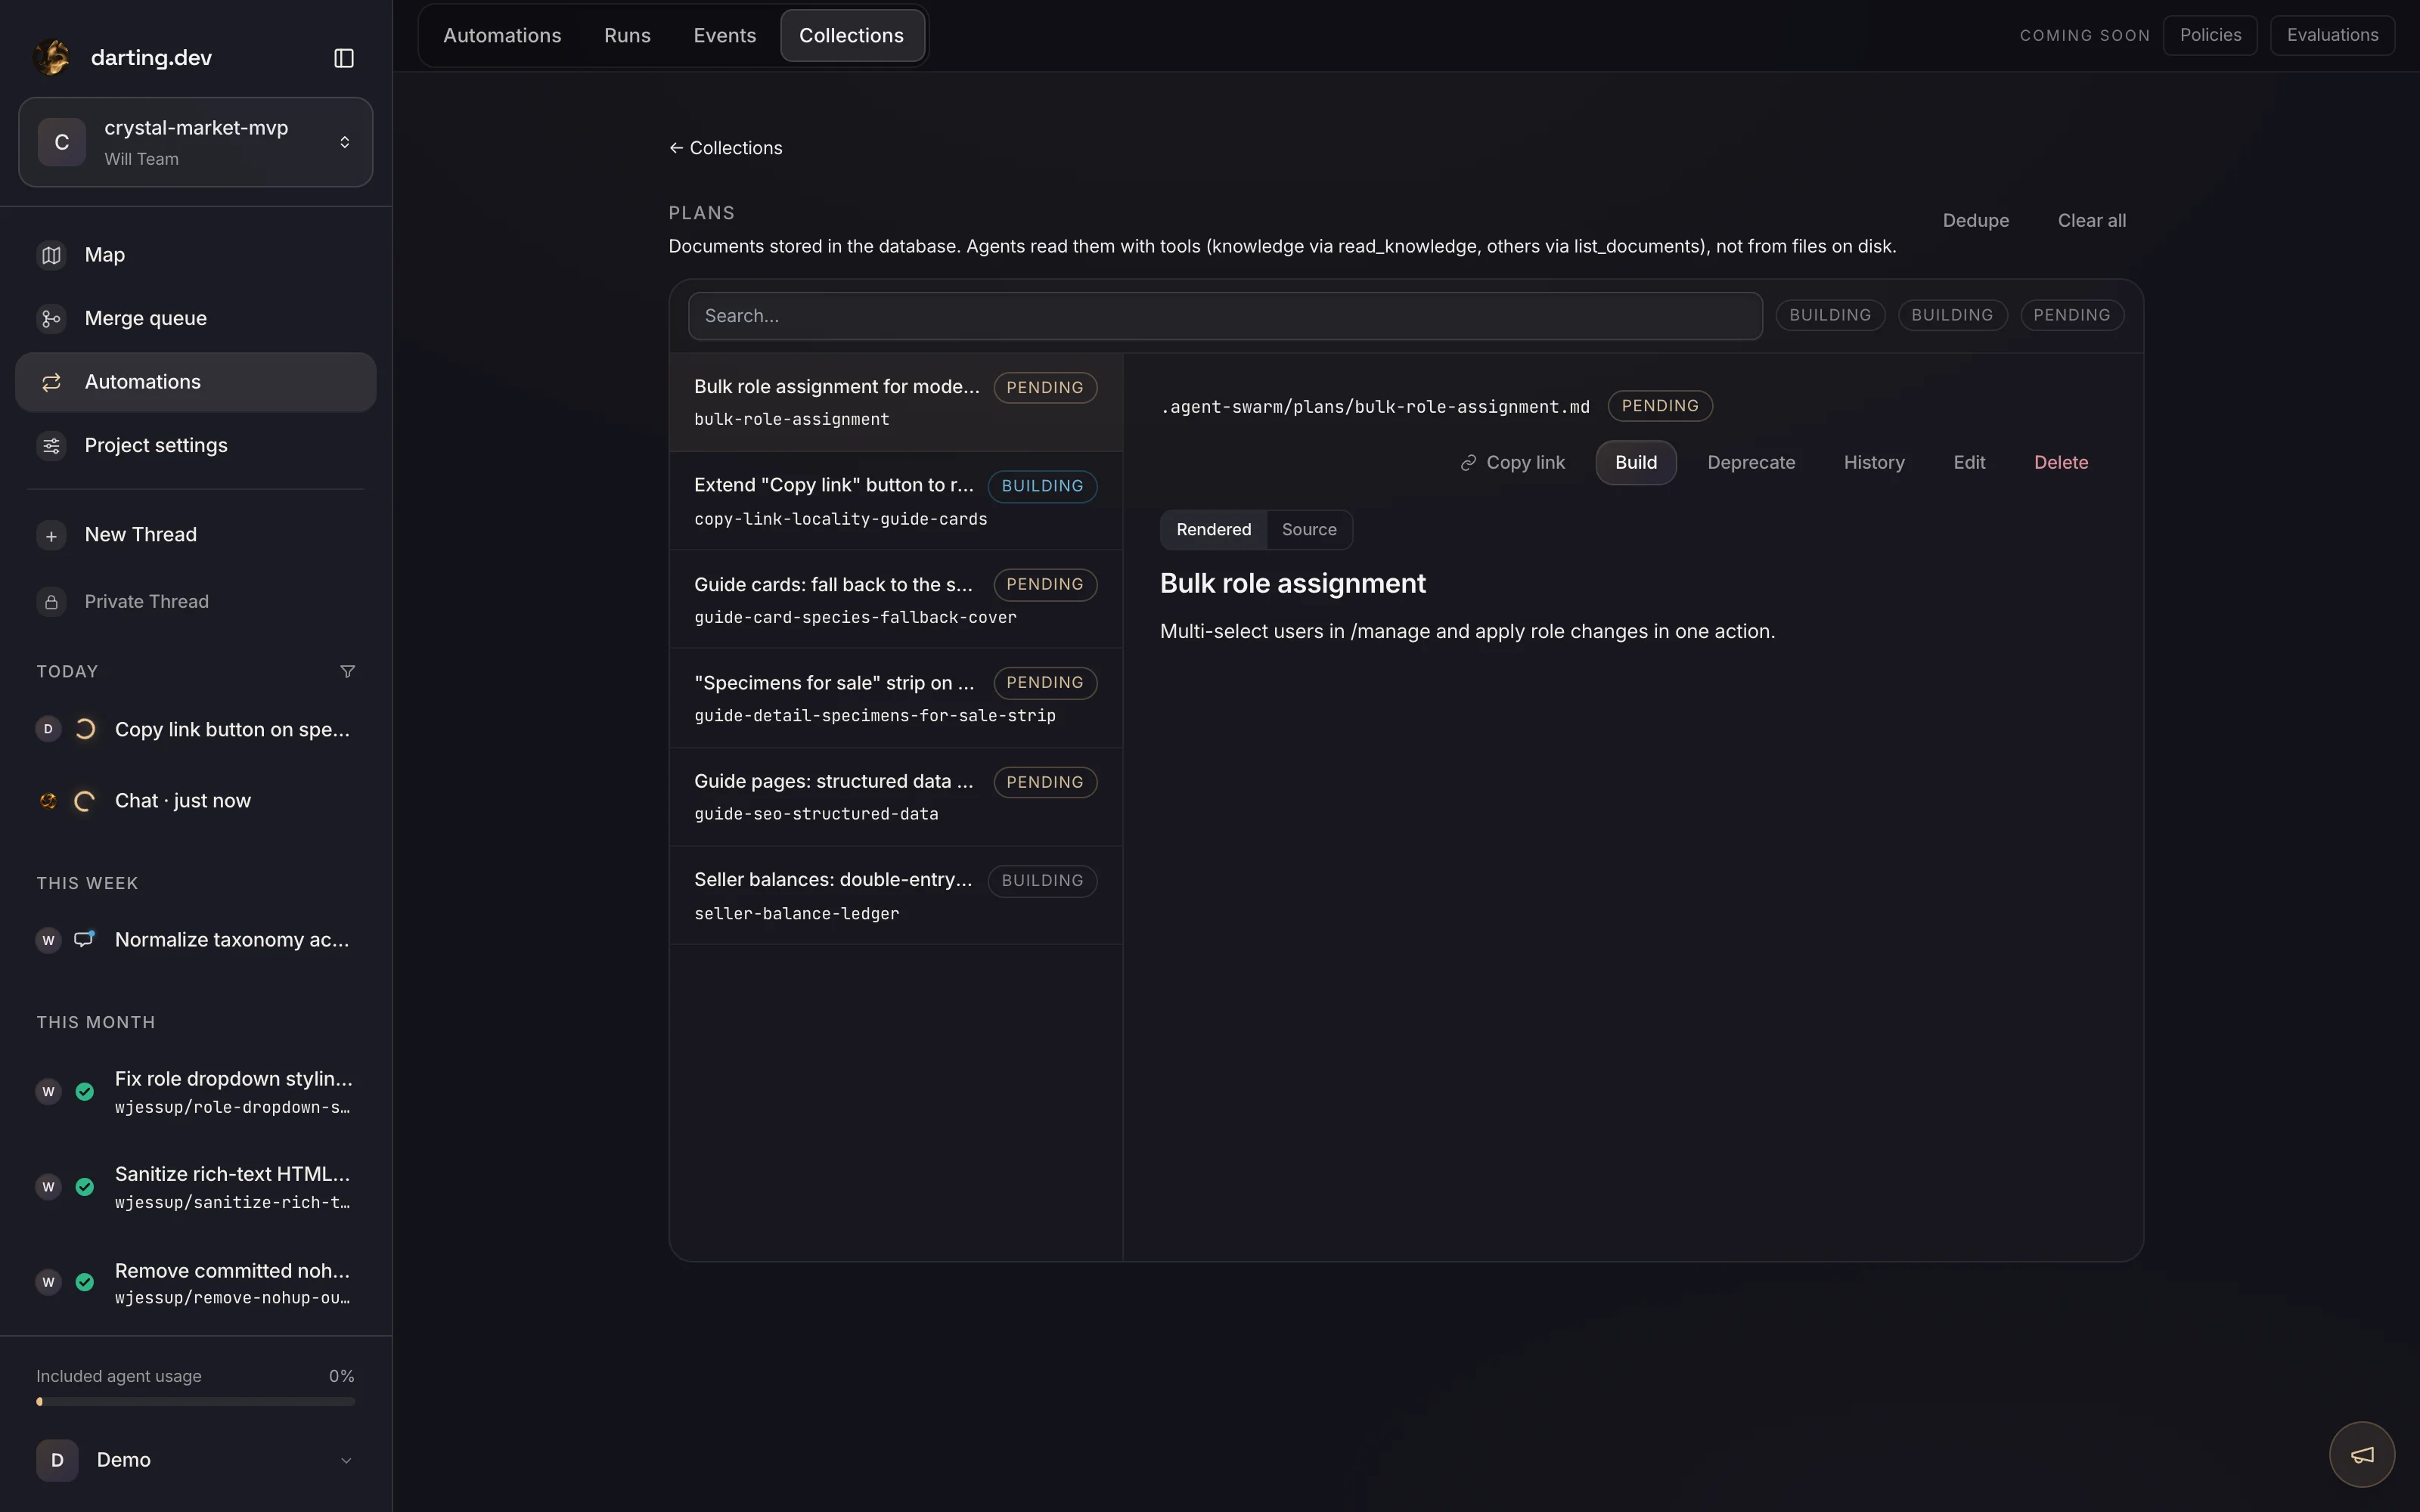The image size is (2420, 1512).
Task: Click the green check on Sanitize rich-text
Action: 85,1187
